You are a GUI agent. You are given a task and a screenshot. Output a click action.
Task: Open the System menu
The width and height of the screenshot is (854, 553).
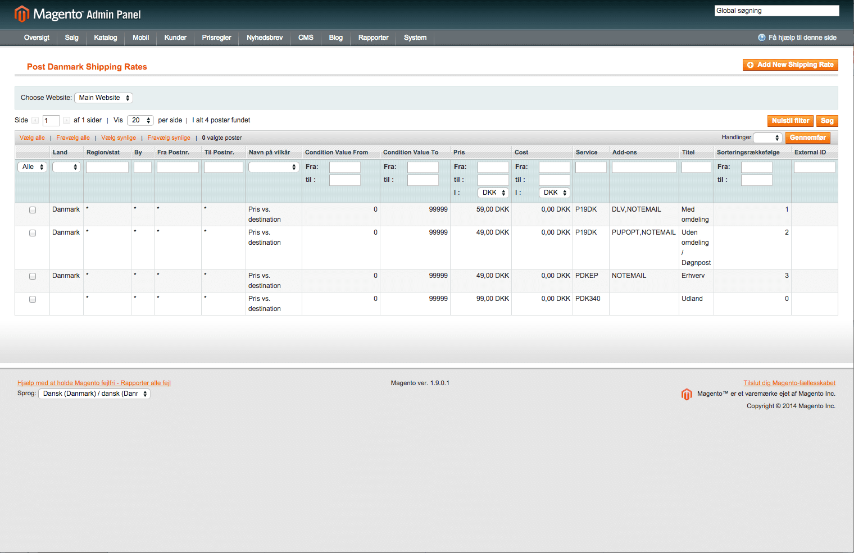click(415, 38)
